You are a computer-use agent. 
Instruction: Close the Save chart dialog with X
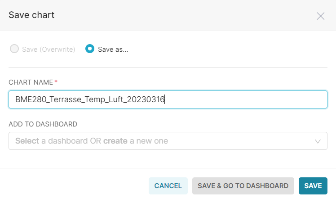321,16
